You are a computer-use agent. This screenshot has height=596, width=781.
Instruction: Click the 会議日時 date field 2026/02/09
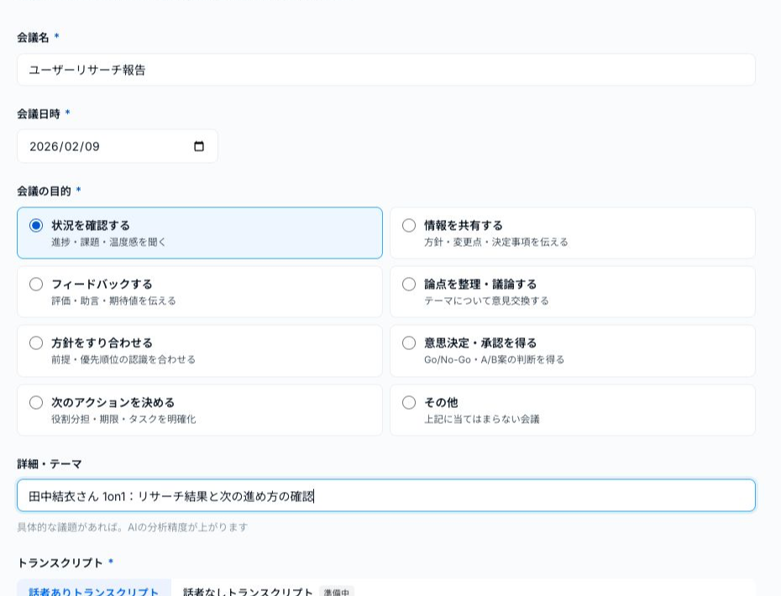pyautogui.click(x=117, y=146)
